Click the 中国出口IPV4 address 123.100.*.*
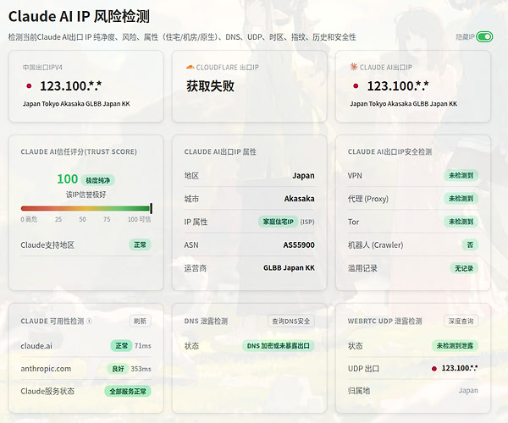This screenshot has width=508, height=423. [70, 85]
